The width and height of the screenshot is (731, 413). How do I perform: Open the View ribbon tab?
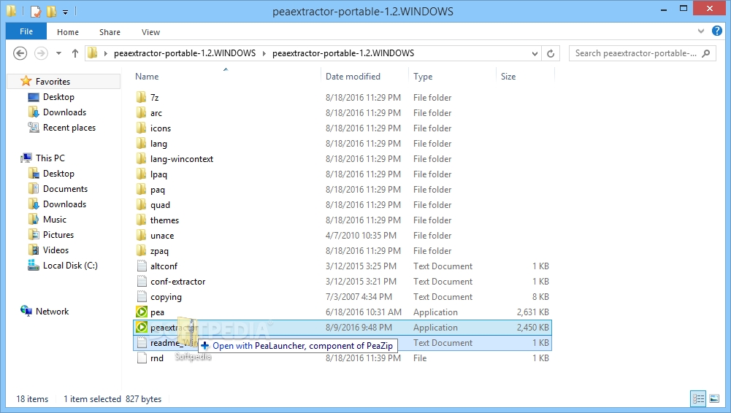coord(150,32)
